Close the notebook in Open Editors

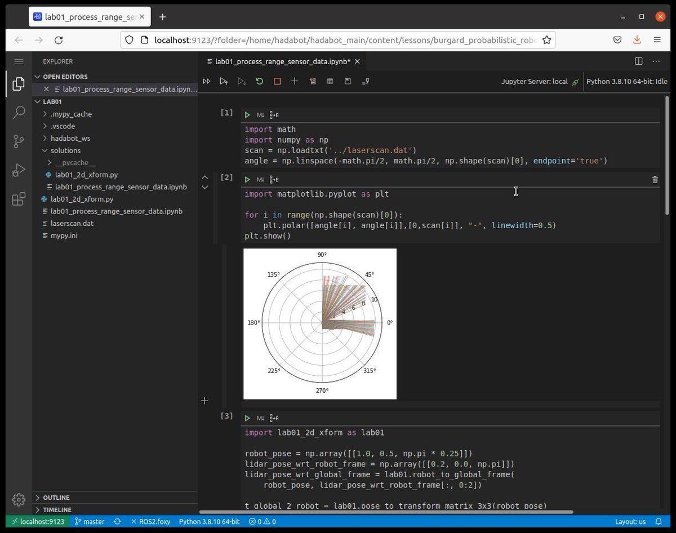[47, 89]
